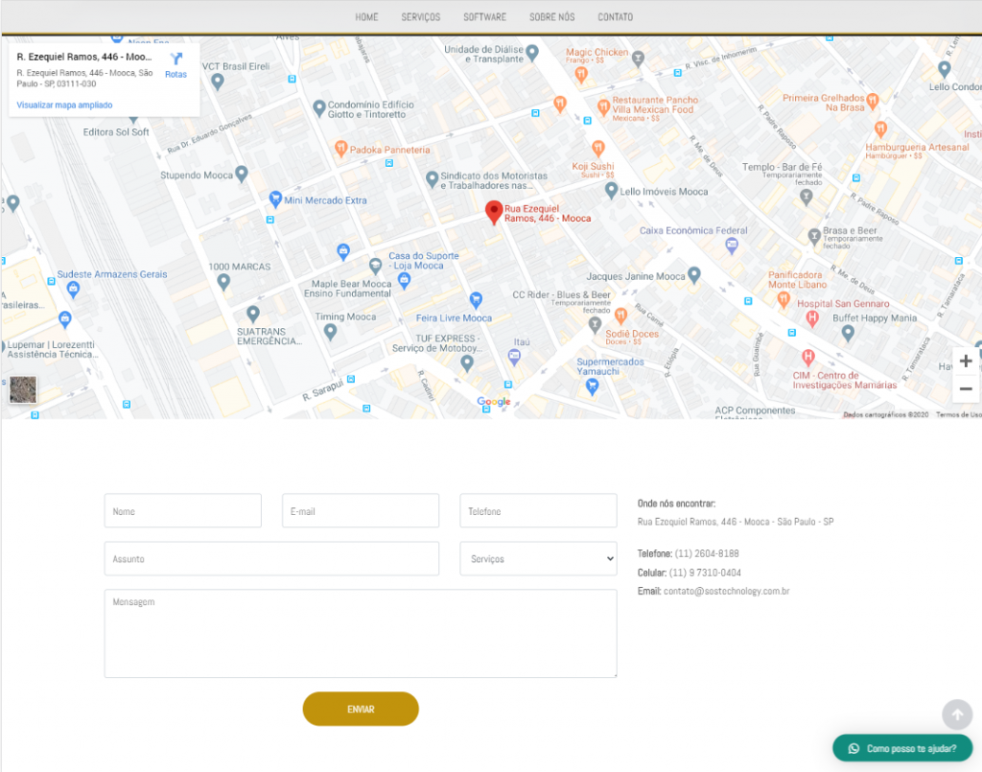This screenshot has height=772, width=982.
Task: Click the scroll-to-top arrow button
Action: pyautogui.click(x=957, y=714)
